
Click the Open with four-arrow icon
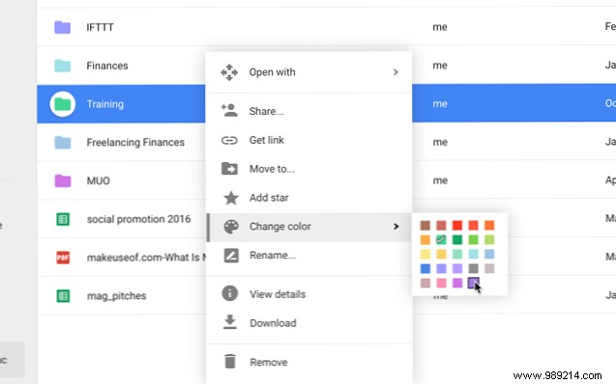pyautogui.click(x=229, y=72)
